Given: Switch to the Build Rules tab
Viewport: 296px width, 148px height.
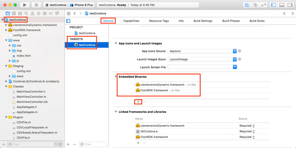Looking at the screenshot, I should (x=257, y=21).
